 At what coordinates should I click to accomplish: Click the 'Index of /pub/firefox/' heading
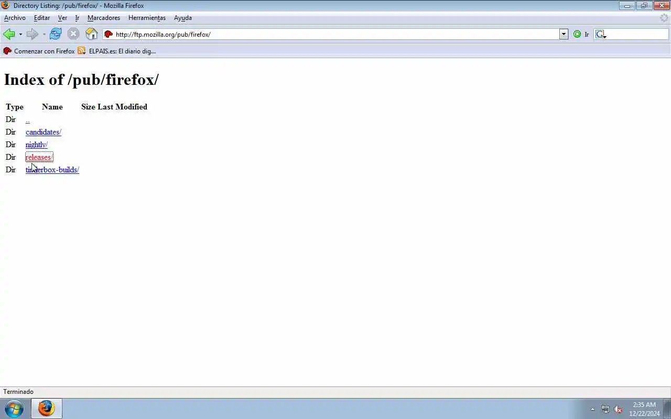coord(81,80)
